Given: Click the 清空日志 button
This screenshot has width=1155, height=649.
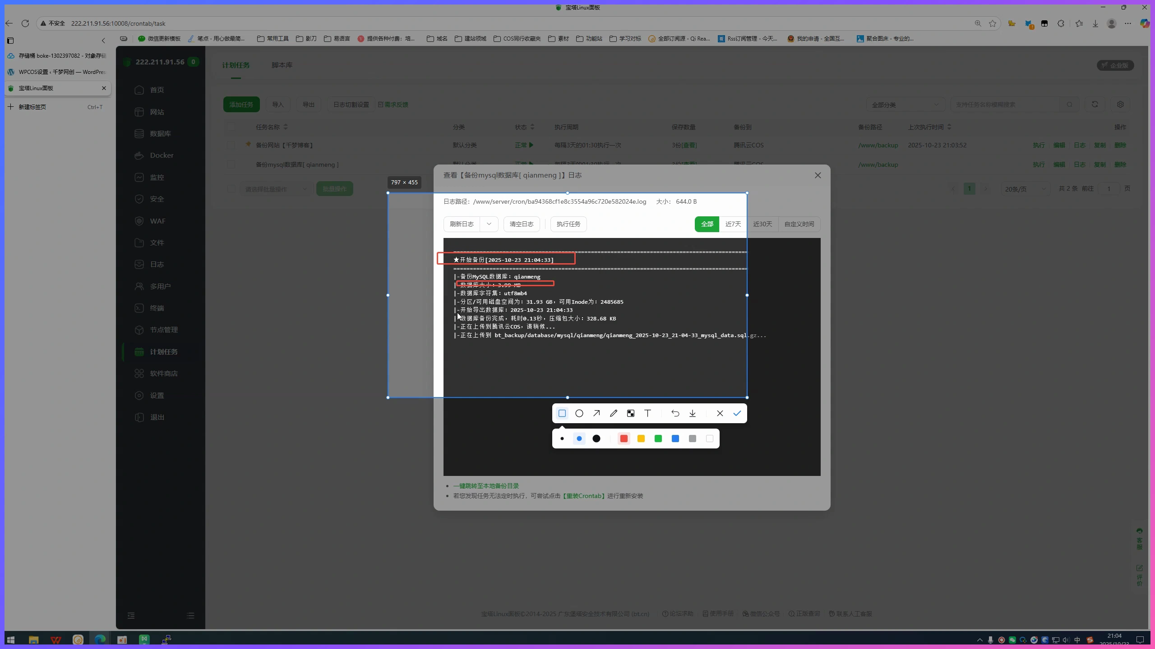Looking at the screenshot, I should [x=522, y=224].
